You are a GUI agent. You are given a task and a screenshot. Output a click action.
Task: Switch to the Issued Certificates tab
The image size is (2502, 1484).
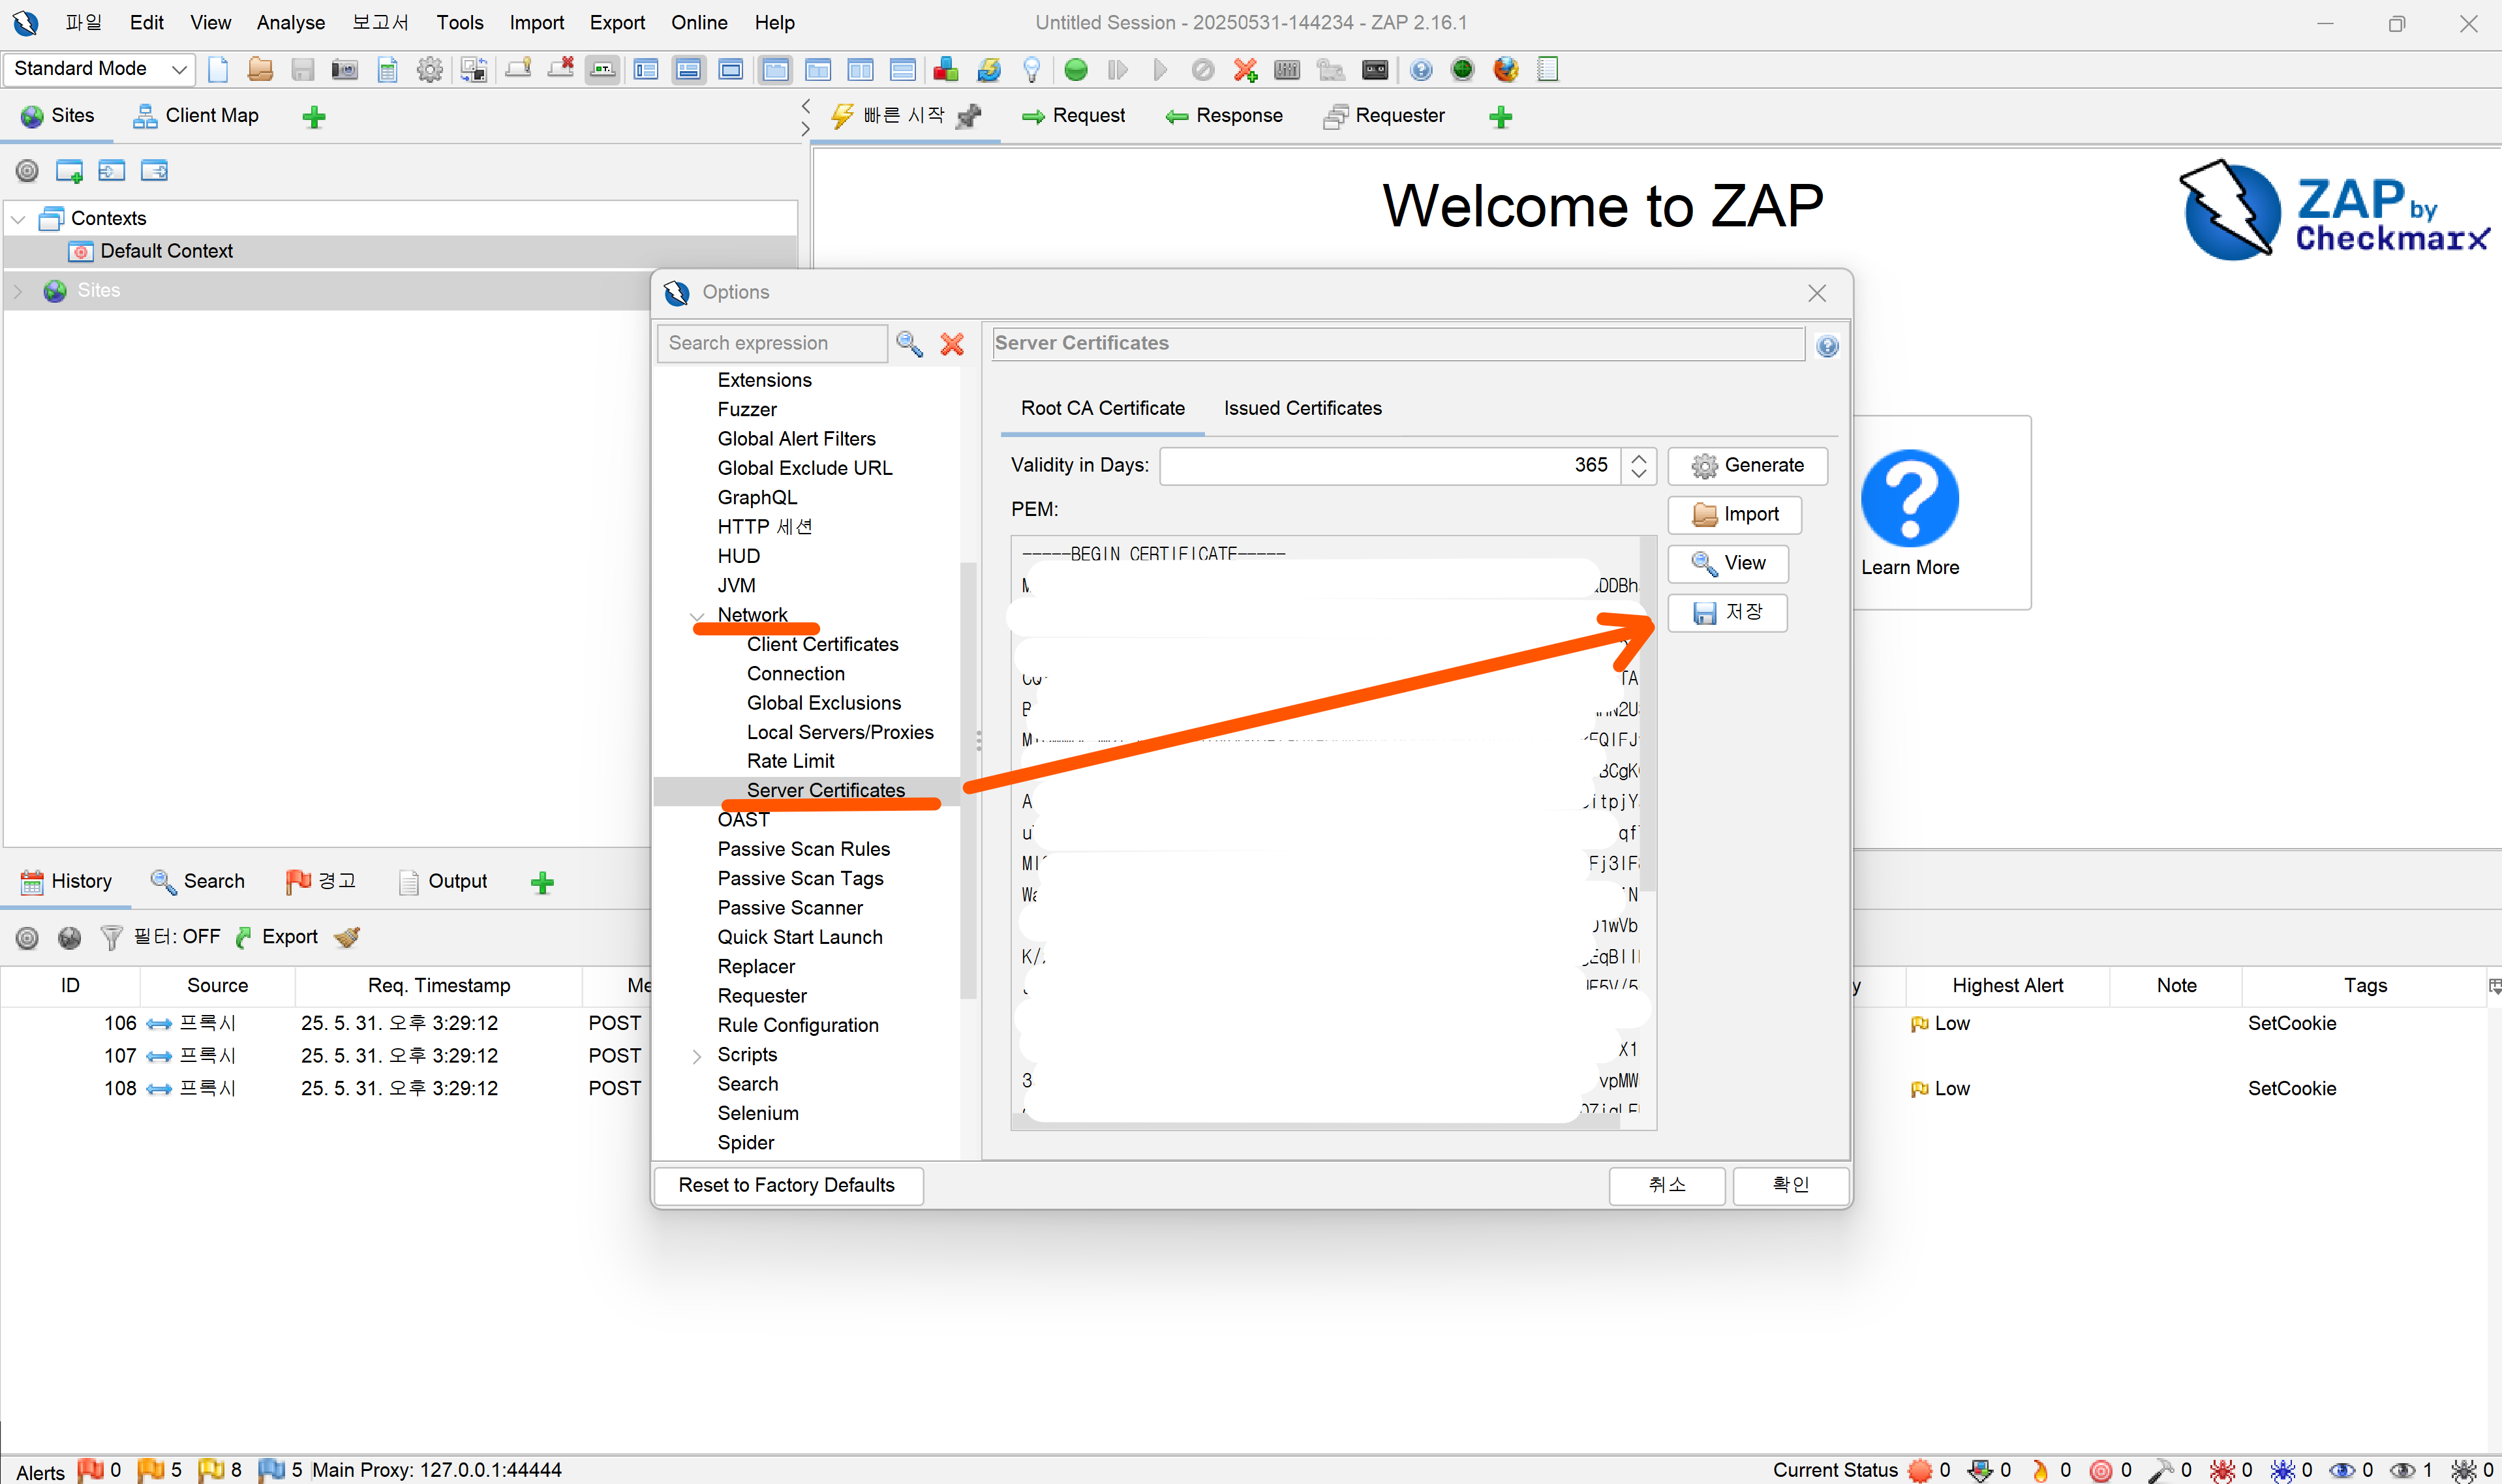coord(1302,408)
